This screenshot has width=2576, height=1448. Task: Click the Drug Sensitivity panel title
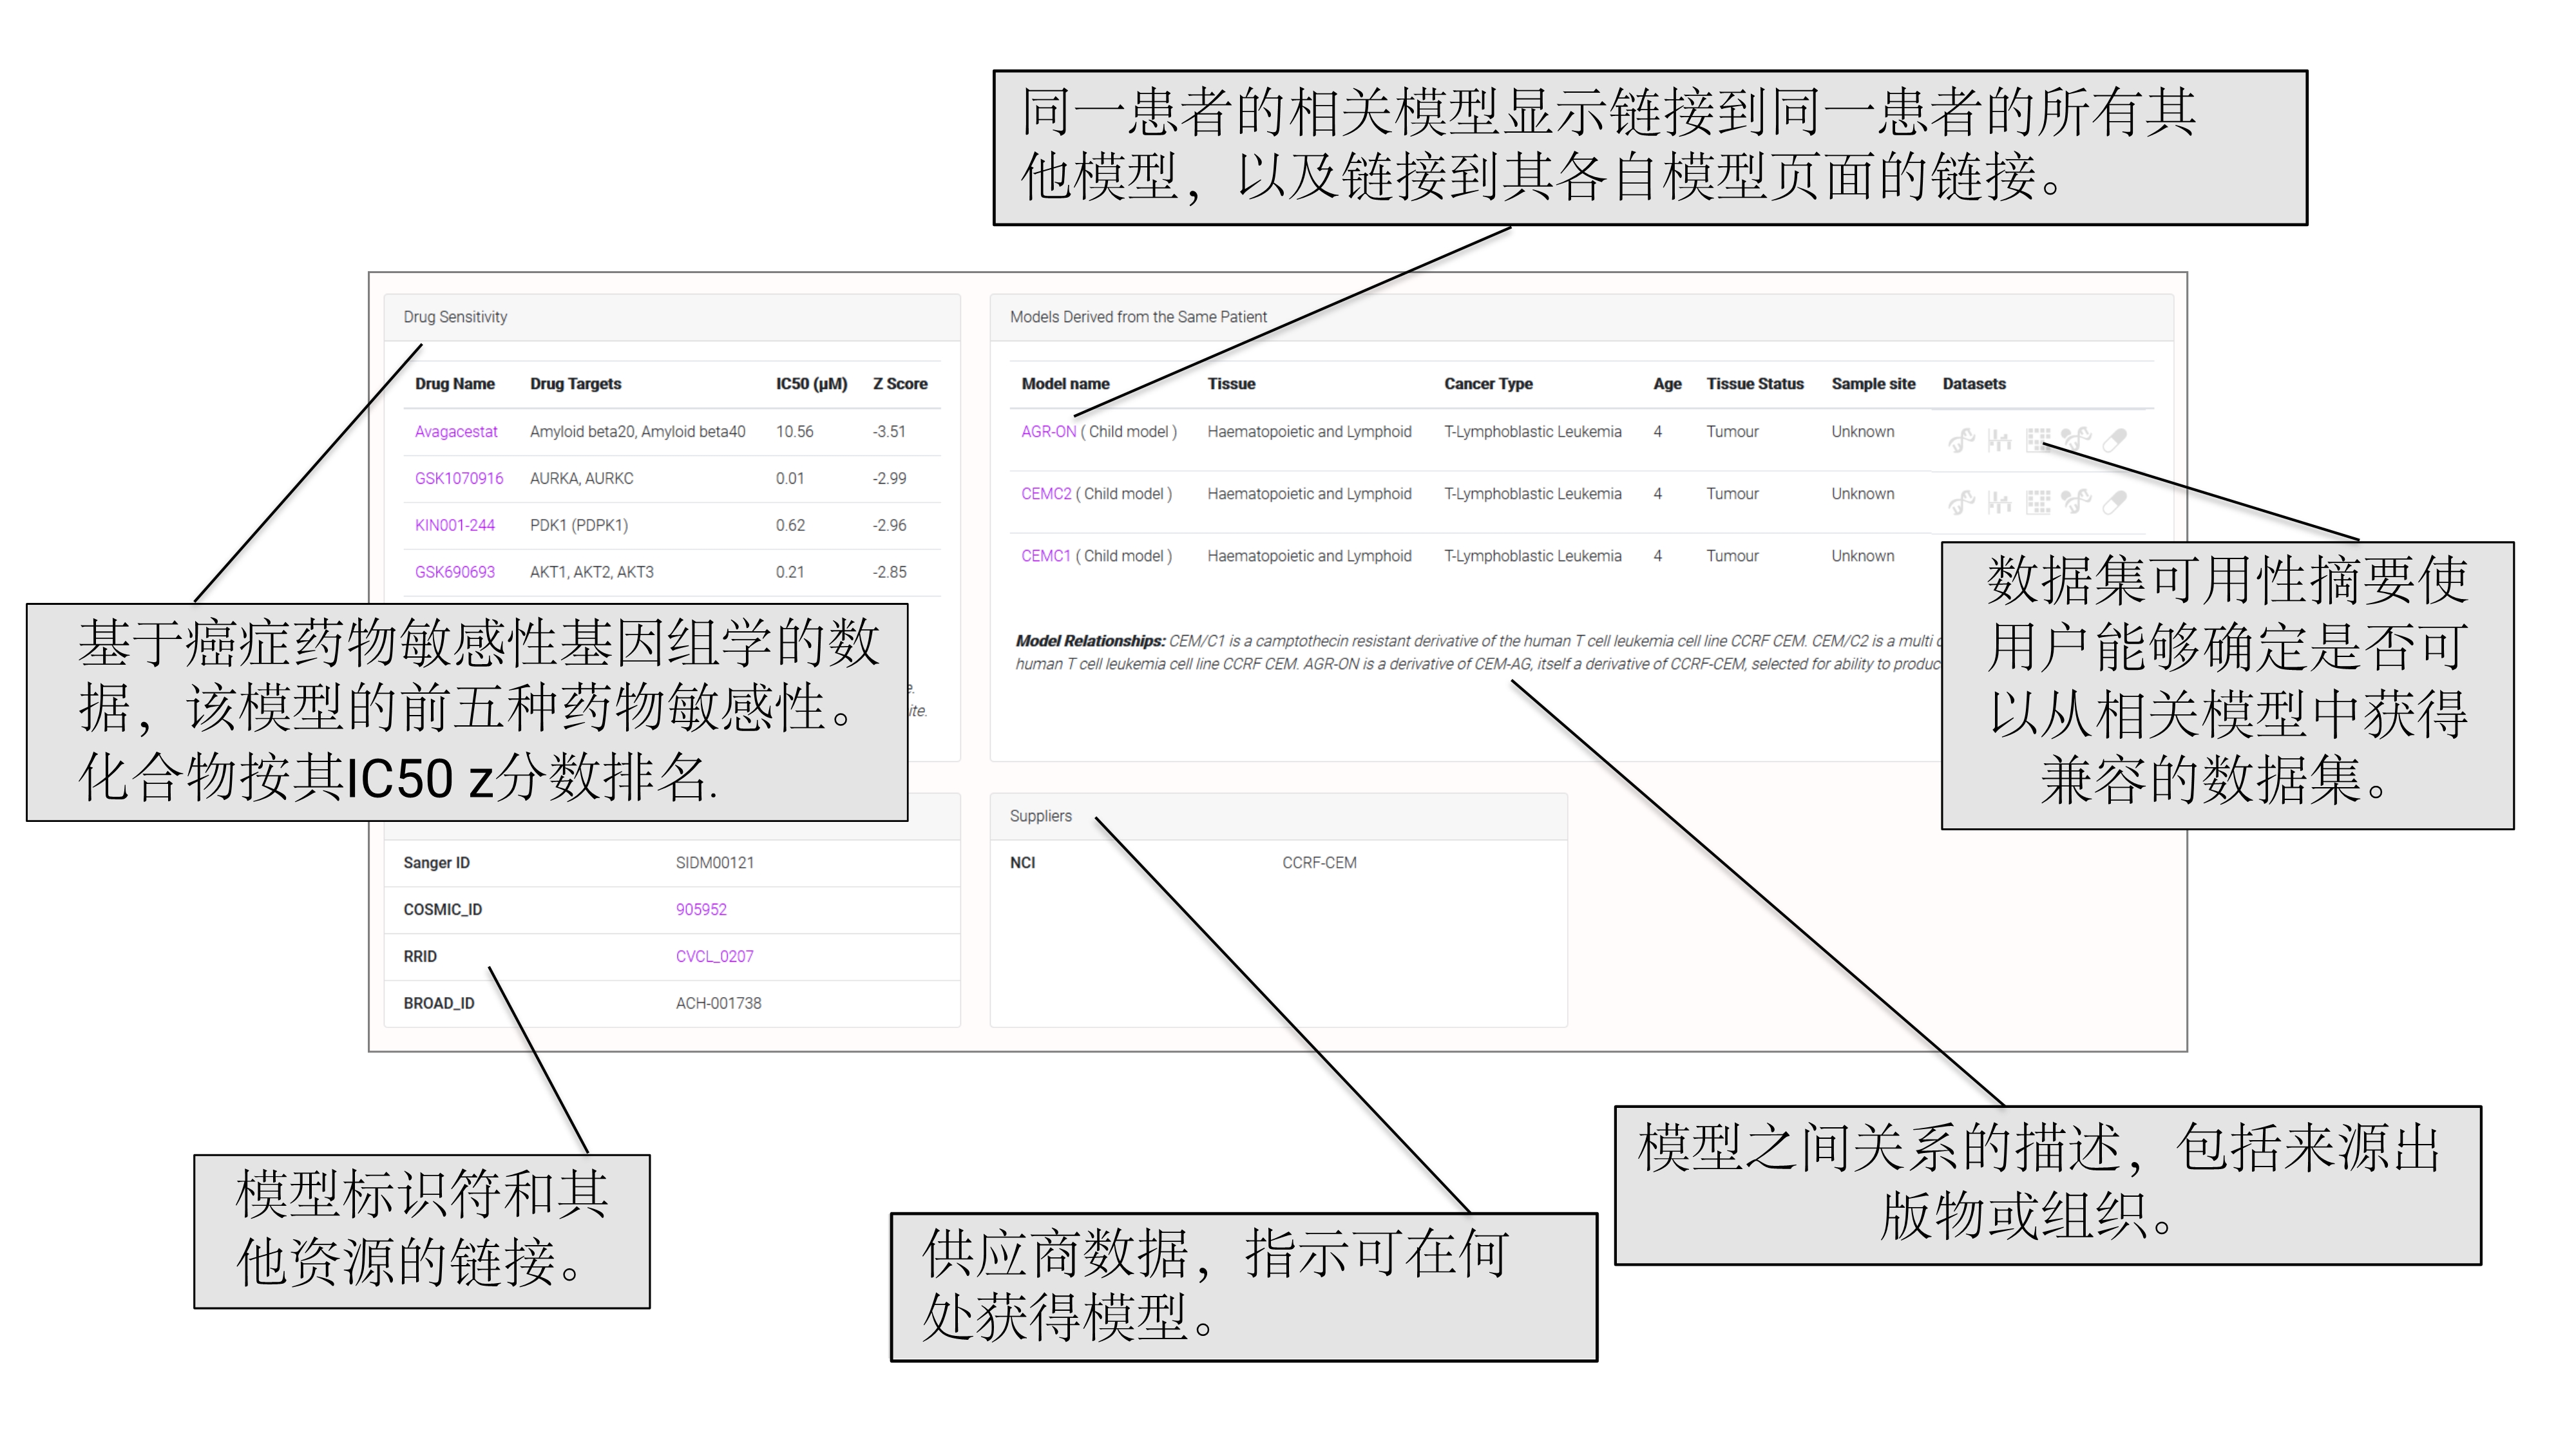455,317
